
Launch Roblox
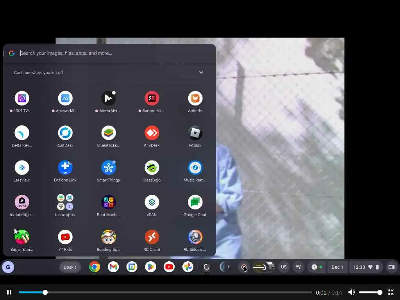pyautogui.click(x=195, y=133)
